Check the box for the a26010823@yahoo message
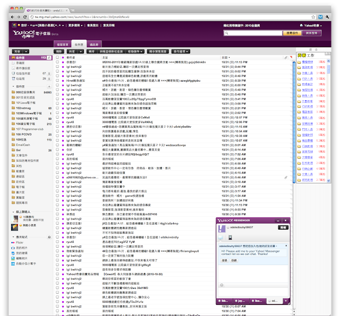This screenshot has width=340, height=316. (57, 177)
